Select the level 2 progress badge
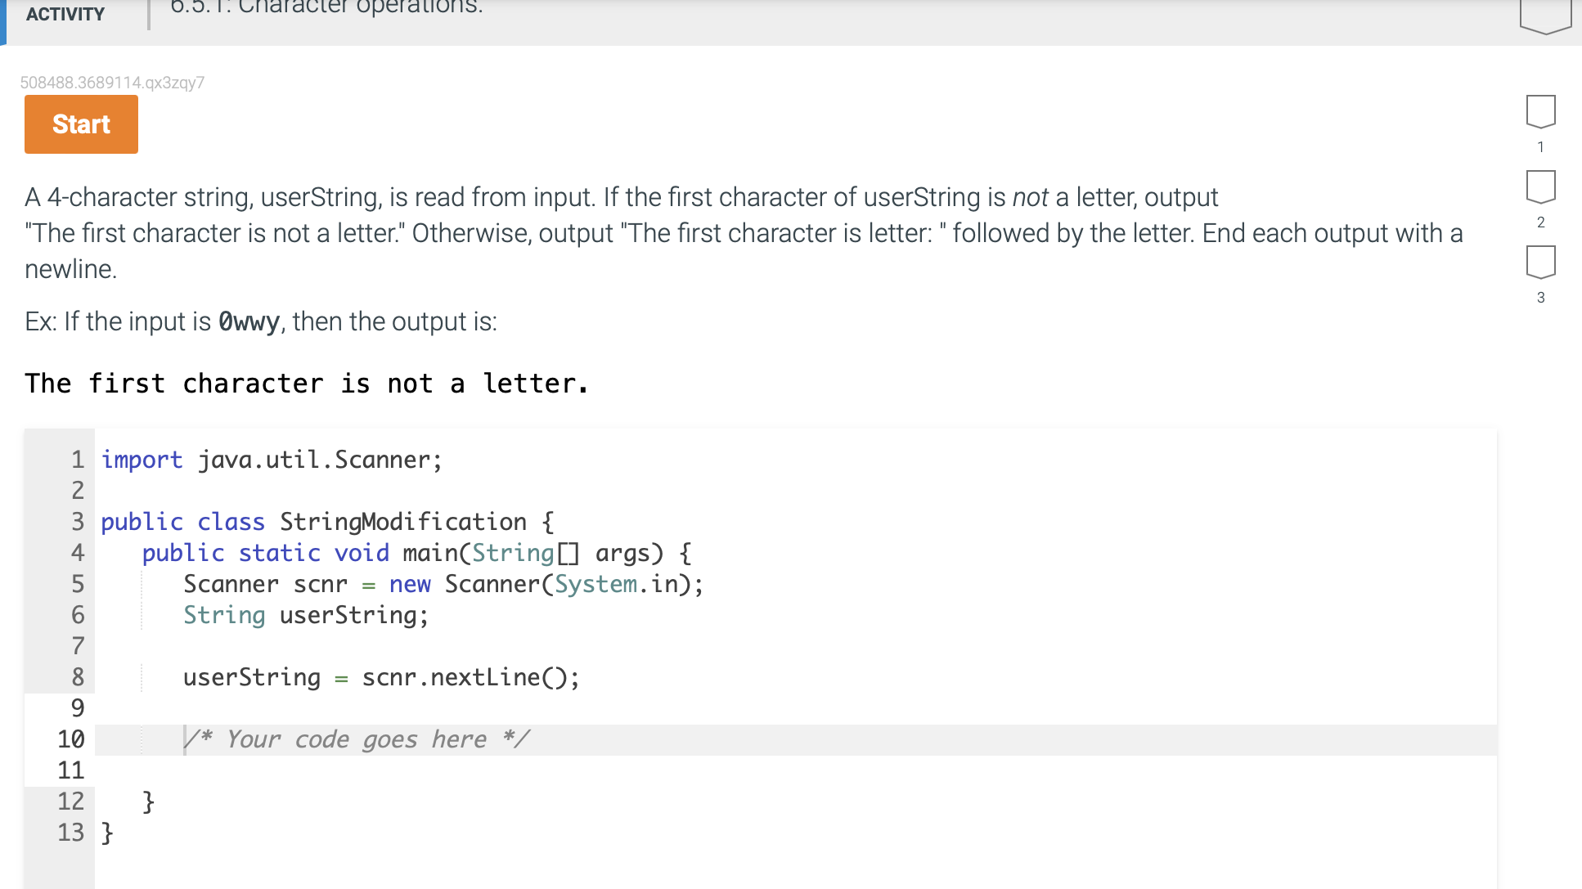This screenshot has width=1582, height=889. (1540, 187)
